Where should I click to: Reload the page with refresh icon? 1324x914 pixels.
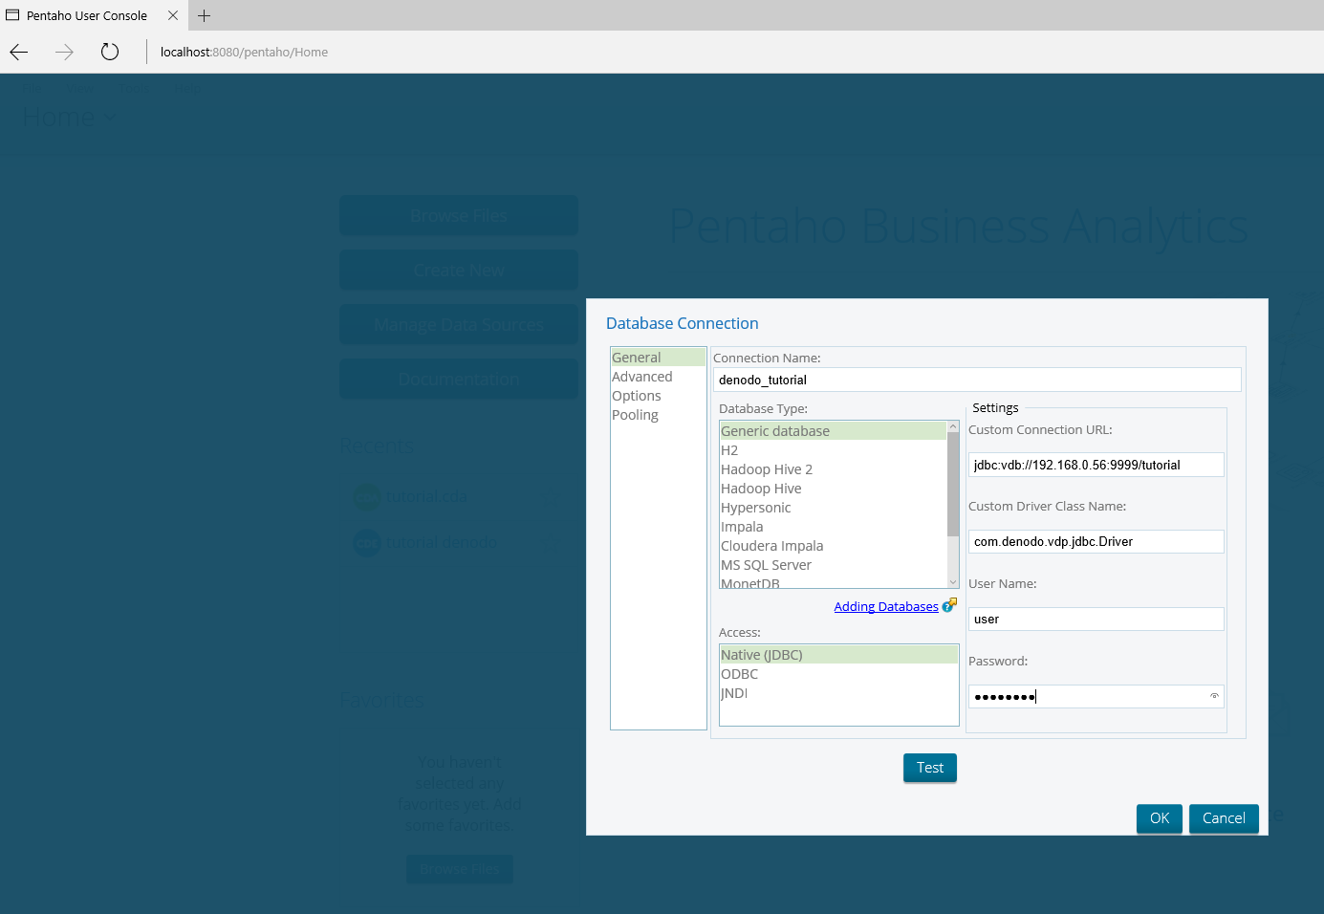point(110,52)
